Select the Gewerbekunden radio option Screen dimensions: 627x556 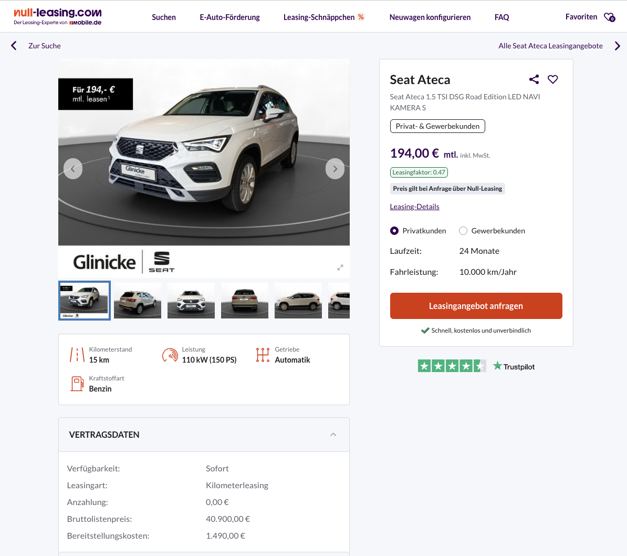click(463, 231)
